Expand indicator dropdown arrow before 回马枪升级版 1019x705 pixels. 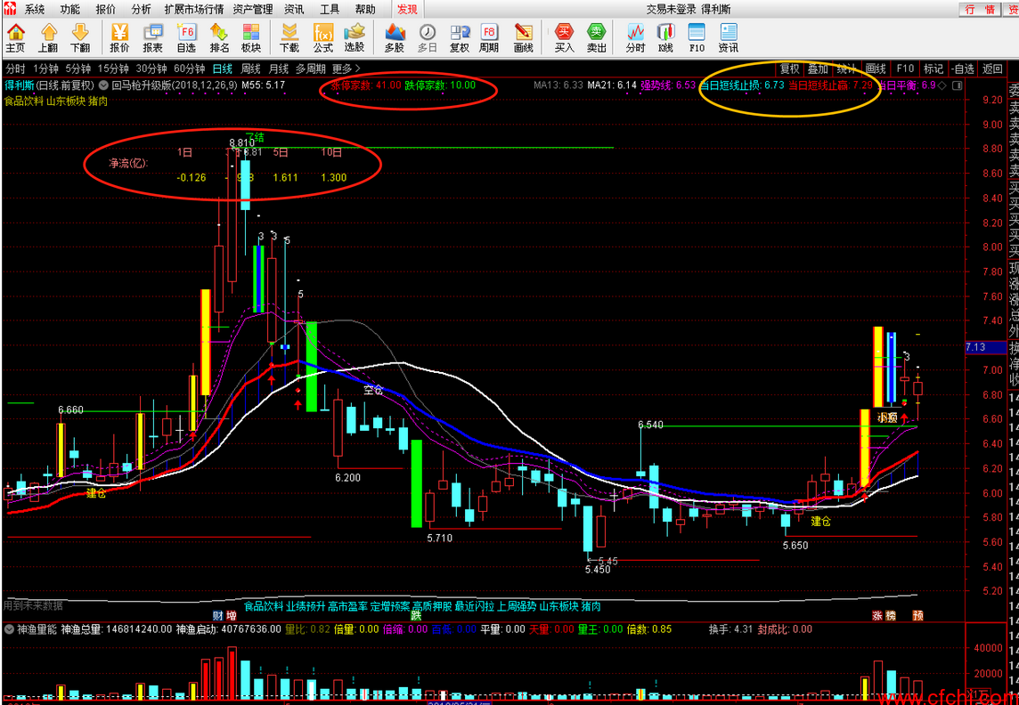[x=103, y=85]
